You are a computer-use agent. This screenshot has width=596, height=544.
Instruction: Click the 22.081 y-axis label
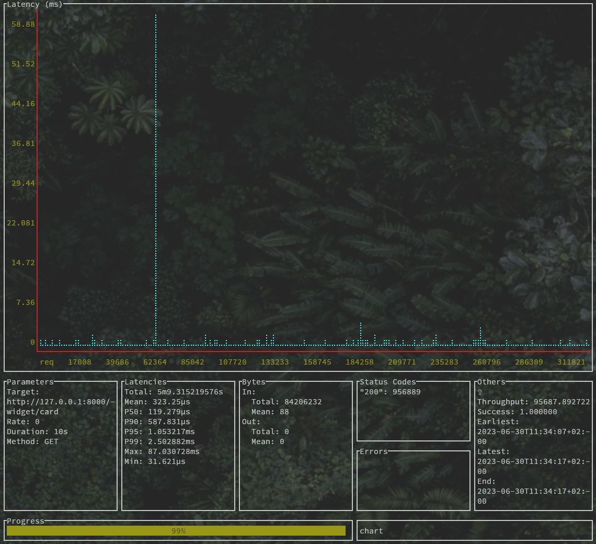click(21, 222)
